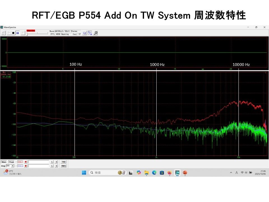
Task: Click the L (load) button for OVL2
Action: (x=52, y=166)
